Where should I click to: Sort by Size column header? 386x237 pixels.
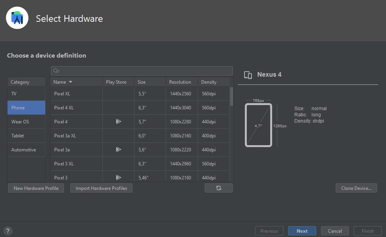pos(150,82)
